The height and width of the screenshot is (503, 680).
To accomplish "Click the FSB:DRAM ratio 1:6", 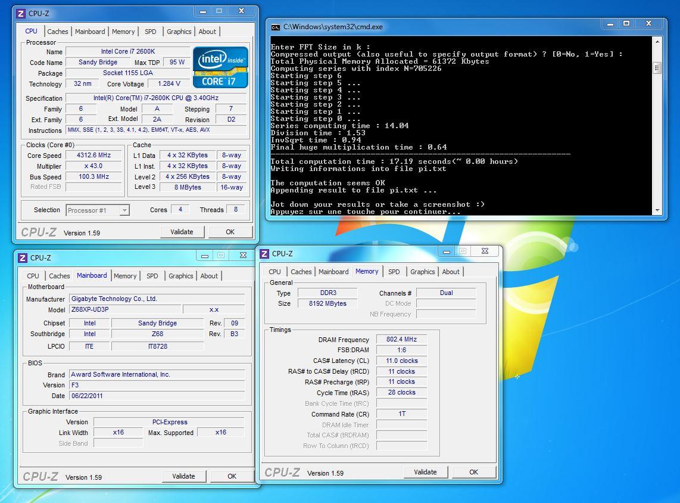I will click(401, 350).
